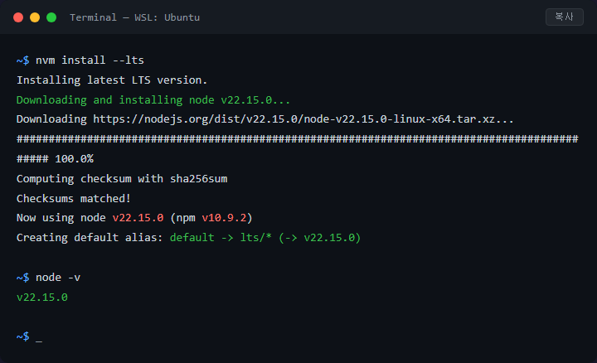Screen dimensions: 597x363
Task: Click the 'Terminal — WSL: Ubuntu' title text
Action: tap(135, 17)
